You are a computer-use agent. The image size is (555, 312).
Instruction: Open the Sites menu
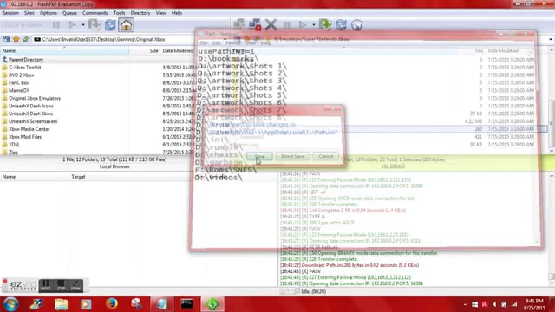click(29, 13)
